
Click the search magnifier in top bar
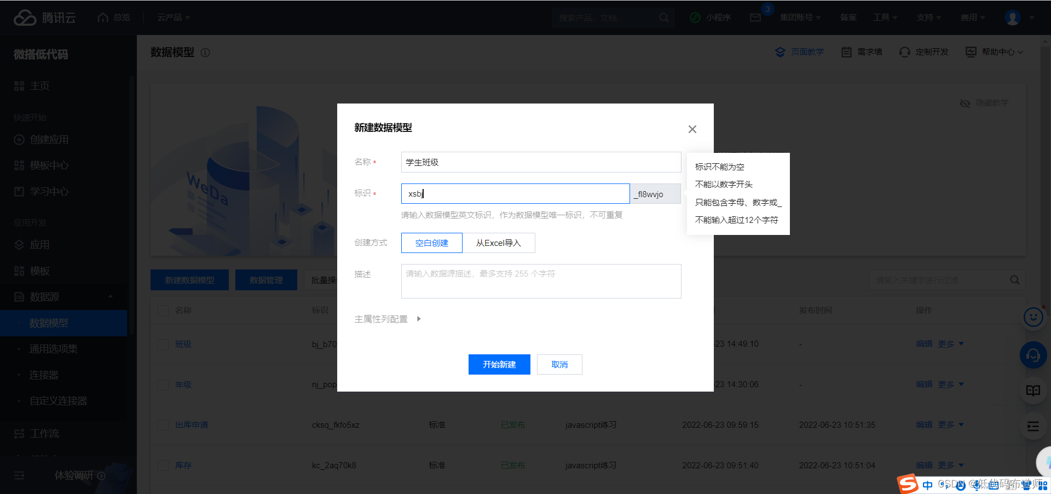click(x=663, y=18)
